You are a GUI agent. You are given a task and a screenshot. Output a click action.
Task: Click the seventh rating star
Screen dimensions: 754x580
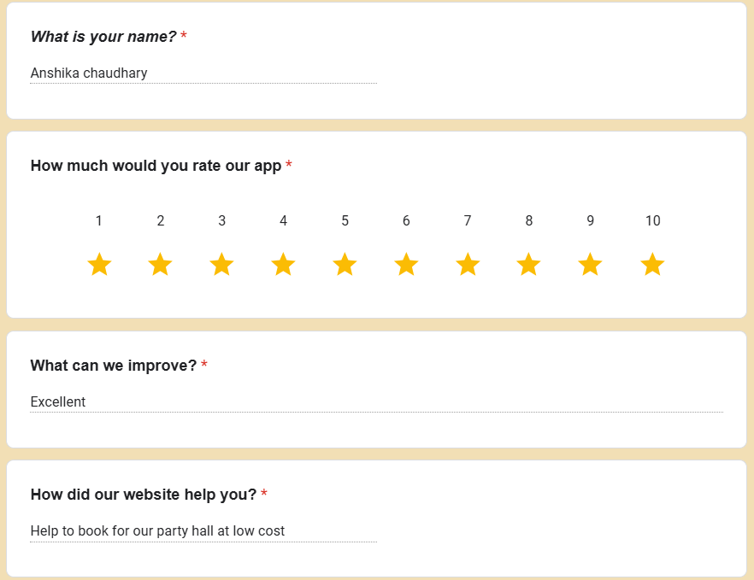click(468, 265)
